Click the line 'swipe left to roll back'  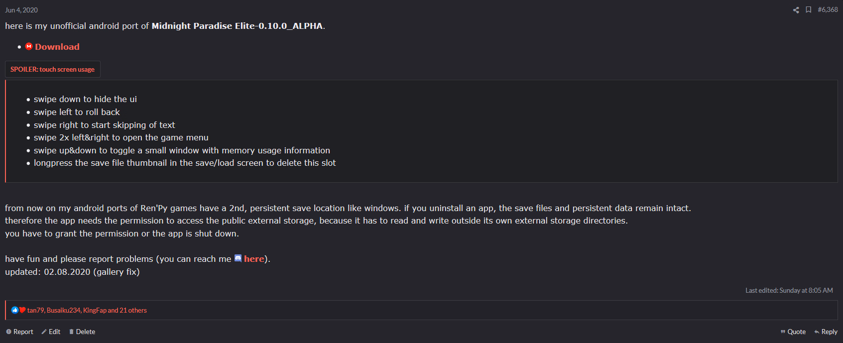pyautogui.click(x=77, y=112)
